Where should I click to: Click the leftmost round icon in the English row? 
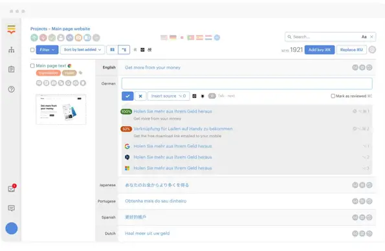click(355, 67)
